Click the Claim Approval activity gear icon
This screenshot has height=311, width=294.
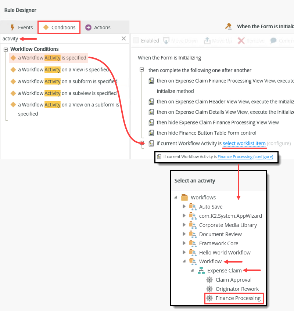click(209, 280)
